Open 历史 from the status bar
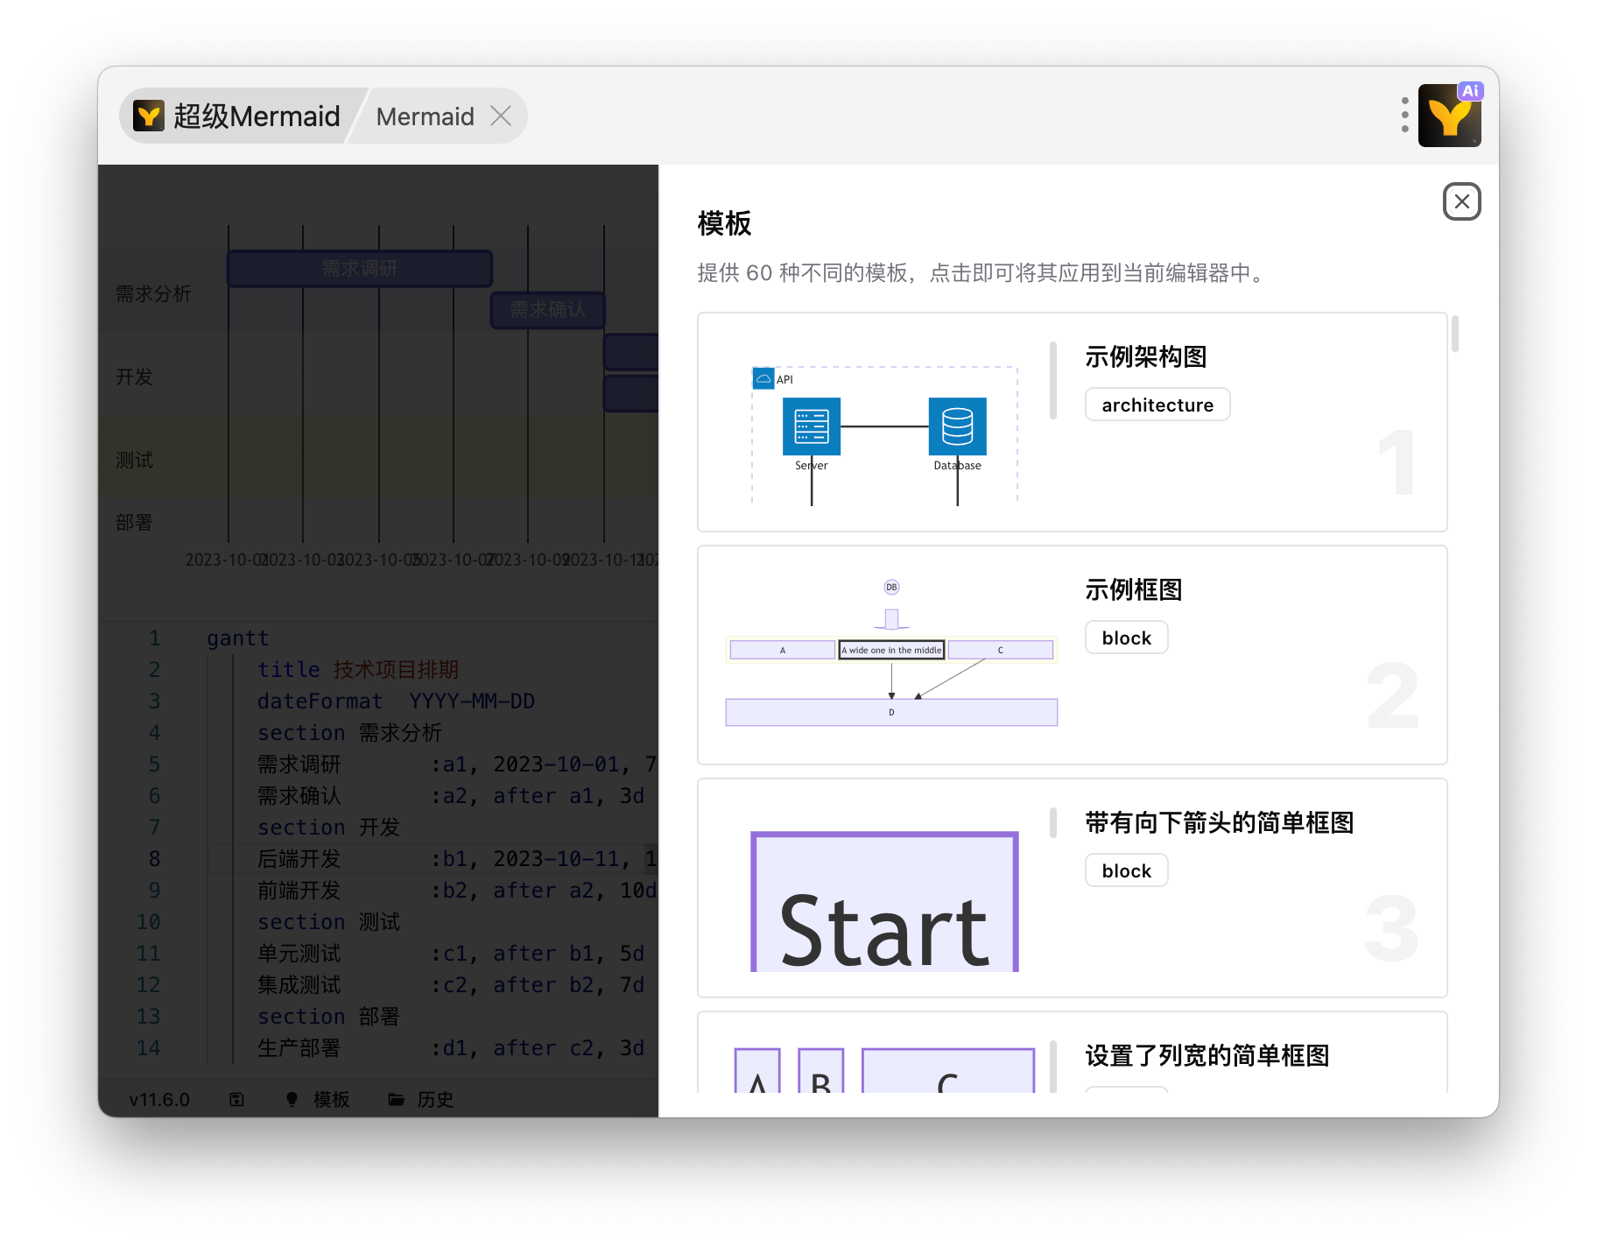Screen dimensions: 1597x1247 435,1099
